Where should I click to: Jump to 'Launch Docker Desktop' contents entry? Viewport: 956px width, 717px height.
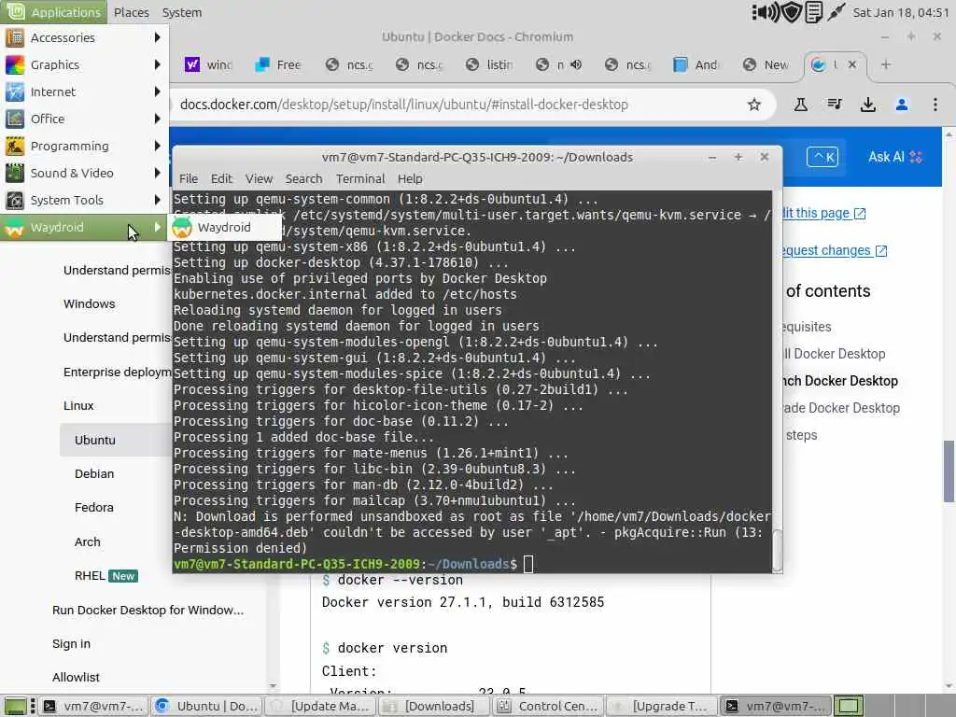click(x=840, y=381)
